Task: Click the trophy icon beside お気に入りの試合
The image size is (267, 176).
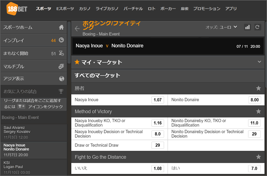Action: click(x=61, y=91)
